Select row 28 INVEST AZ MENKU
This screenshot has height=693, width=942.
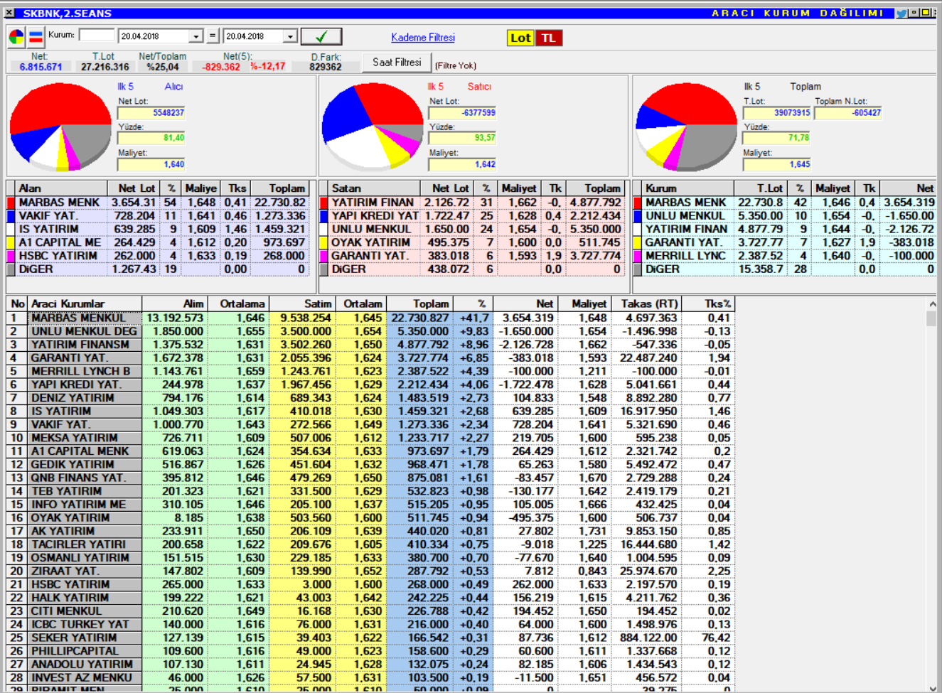click(370, 677)
